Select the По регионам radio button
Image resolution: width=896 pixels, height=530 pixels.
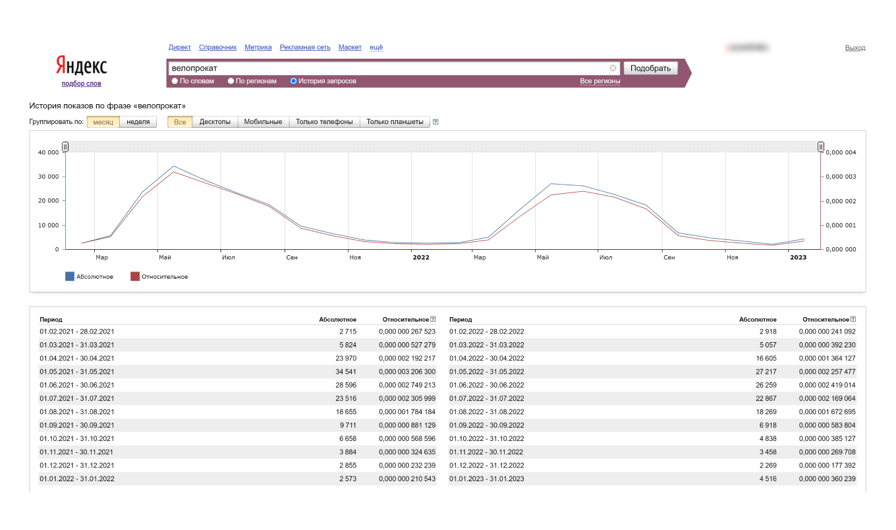pyautogui.click(x=231, y=81)
